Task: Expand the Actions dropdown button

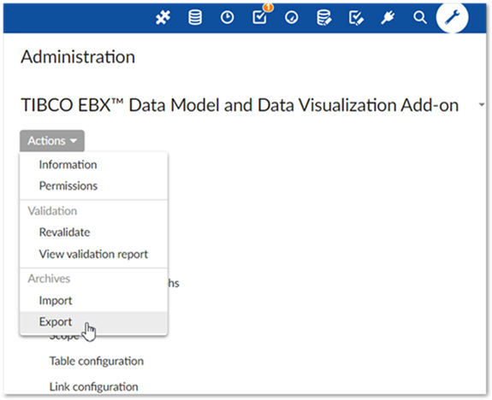Action: (x=52, y=141)
